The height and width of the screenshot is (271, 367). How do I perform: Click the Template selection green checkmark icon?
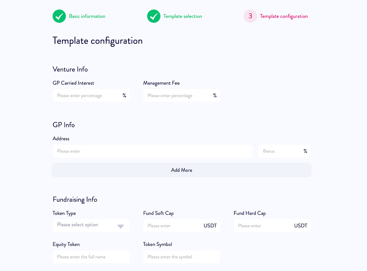pyautogui.click(x=154, y=16)
